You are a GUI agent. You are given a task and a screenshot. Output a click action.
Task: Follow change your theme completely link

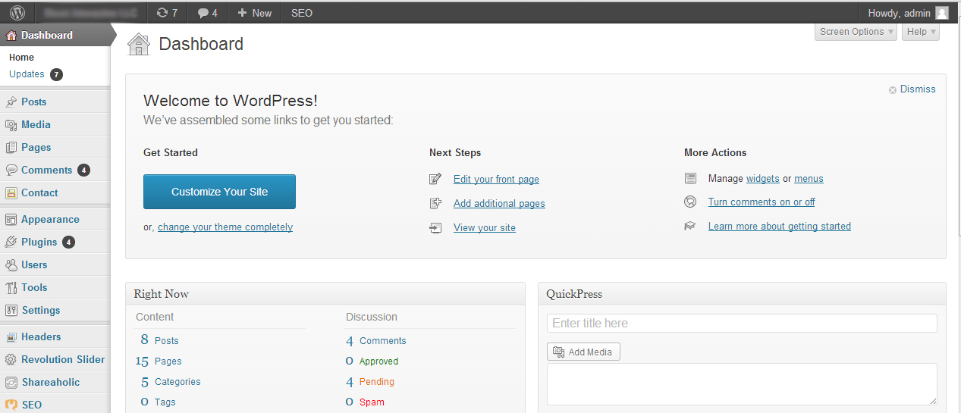[x=225, y=227]
